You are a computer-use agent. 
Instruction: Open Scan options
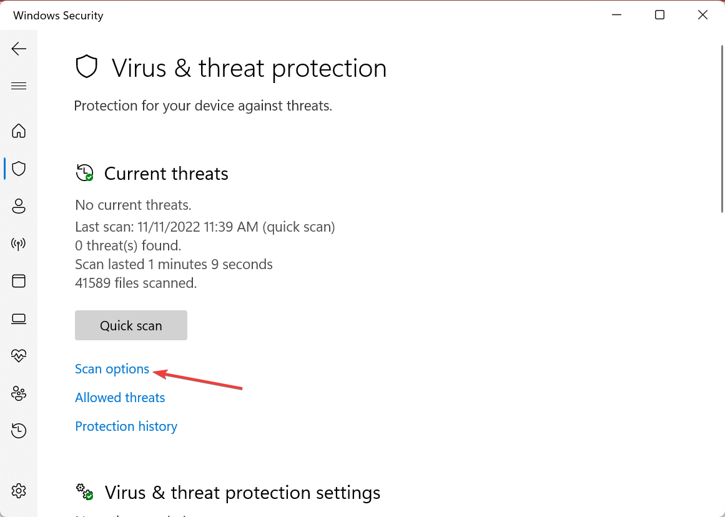click(112, 368)
